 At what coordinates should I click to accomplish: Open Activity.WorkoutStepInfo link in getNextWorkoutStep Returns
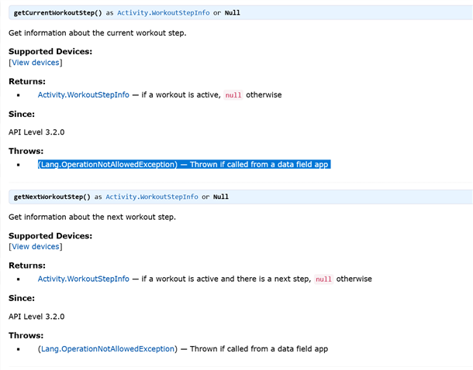[83, 279]
